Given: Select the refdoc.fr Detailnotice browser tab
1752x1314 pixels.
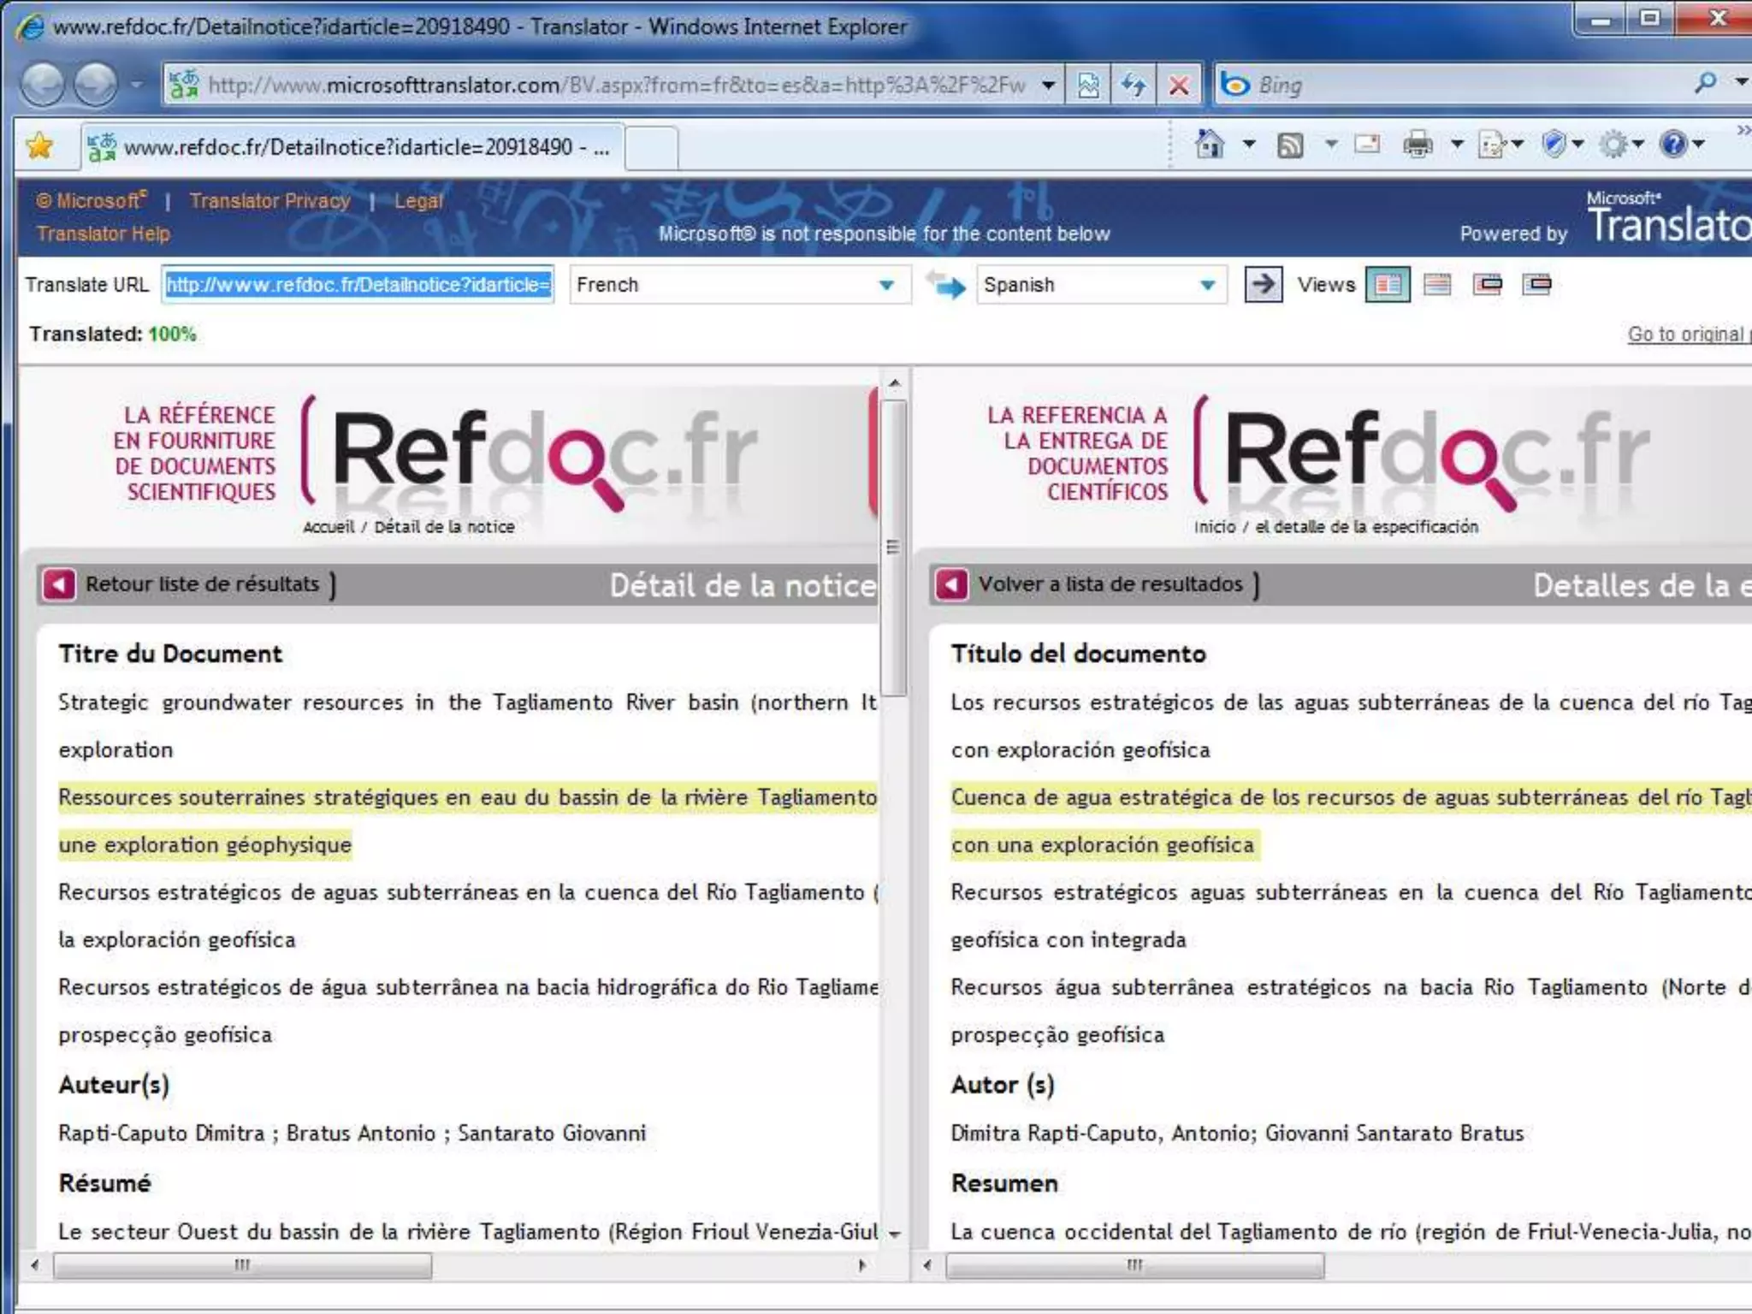Looking at the screenshot, I should 352,147.
